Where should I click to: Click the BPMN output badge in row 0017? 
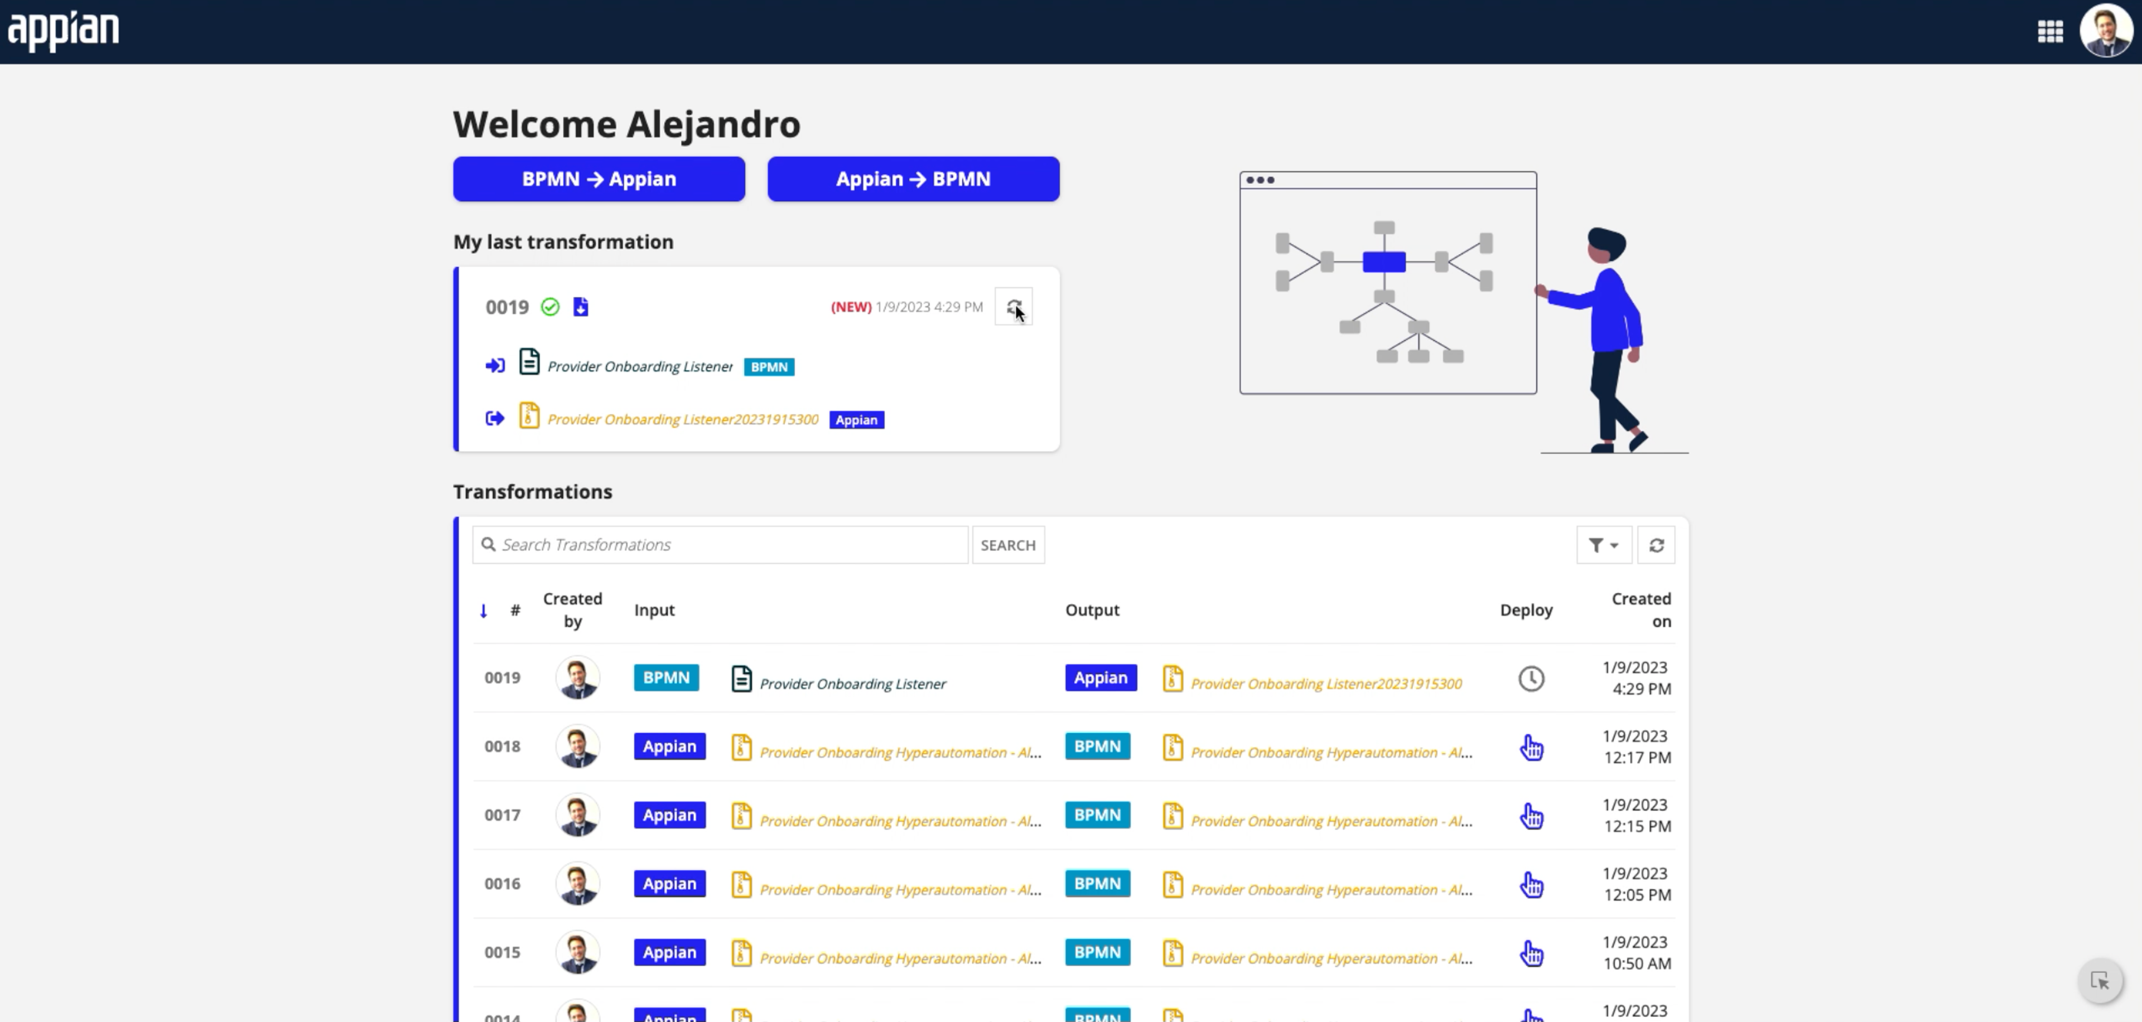click(1097, 815)
